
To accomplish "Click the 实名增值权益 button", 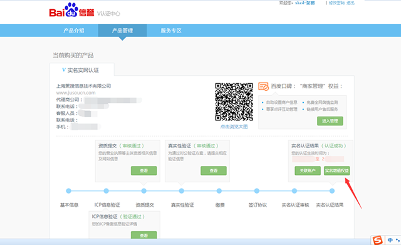I will pyautogui.click(x=337, y=170).
